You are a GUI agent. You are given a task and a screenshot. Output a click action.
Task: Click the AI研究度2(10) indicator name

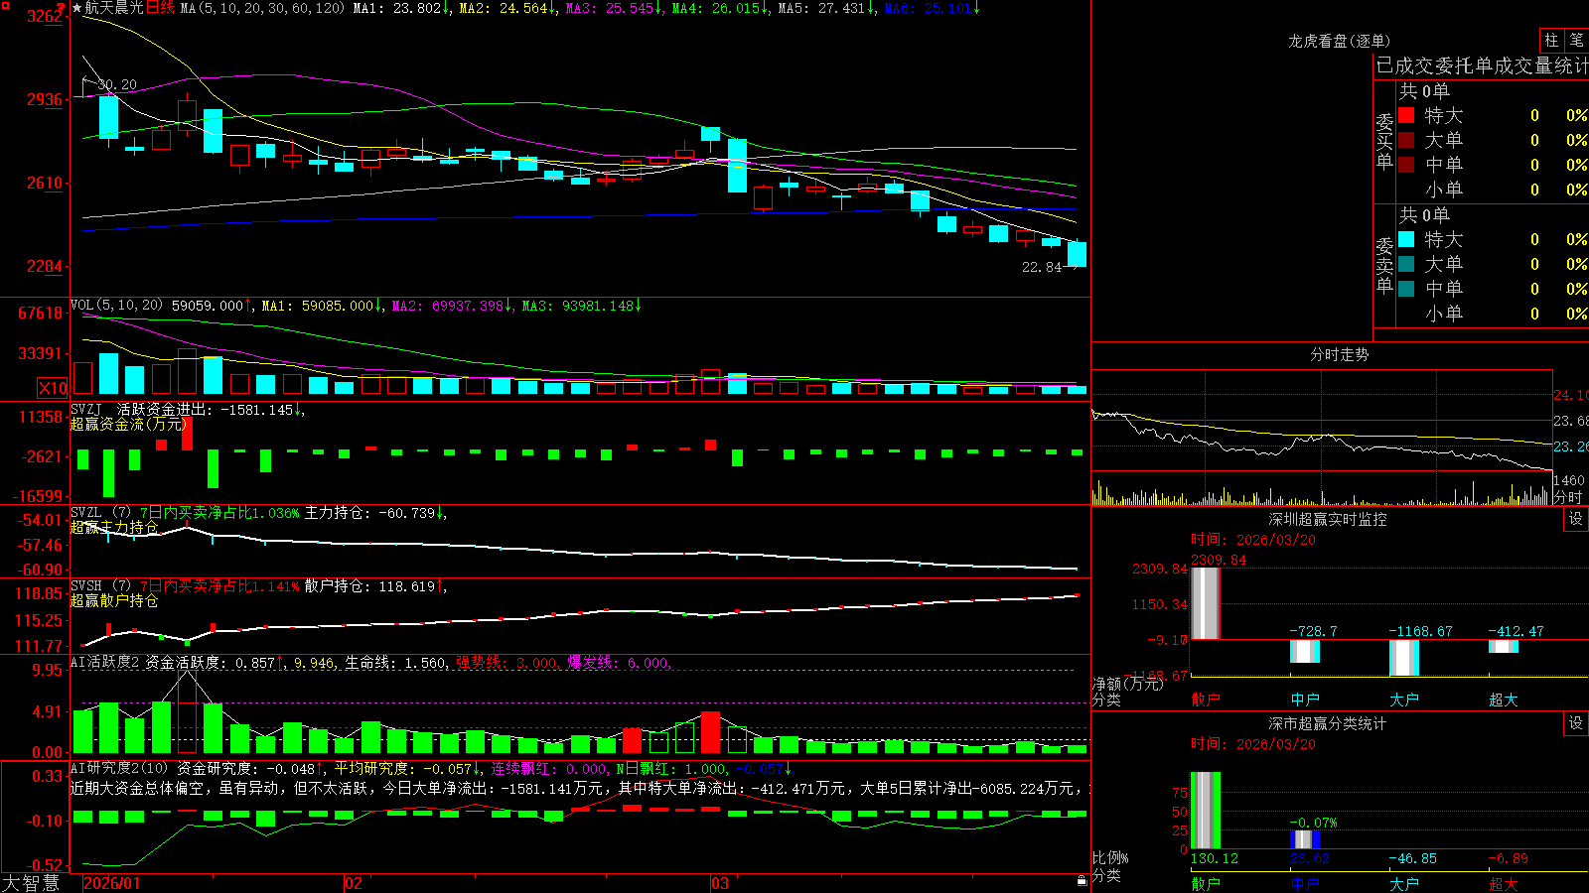click(x=119, y=768)
